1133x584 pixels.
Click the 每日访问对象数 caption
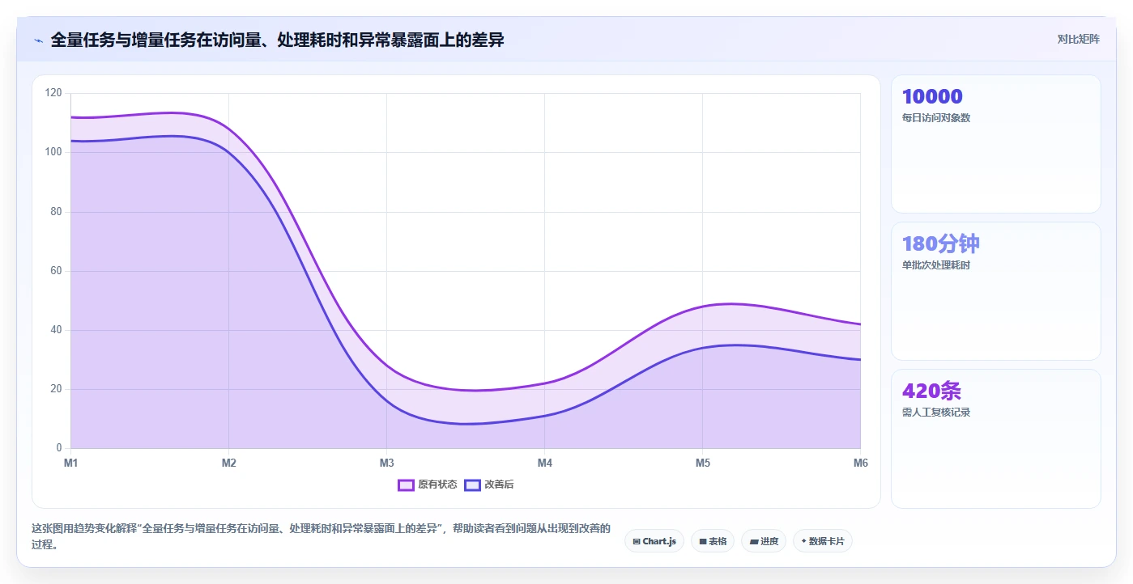[935, 118]
